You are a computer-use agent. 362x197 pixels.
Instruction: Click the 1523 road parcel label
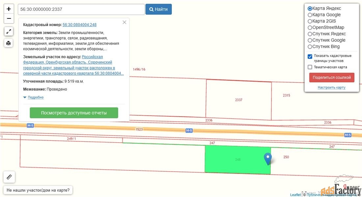139,129
